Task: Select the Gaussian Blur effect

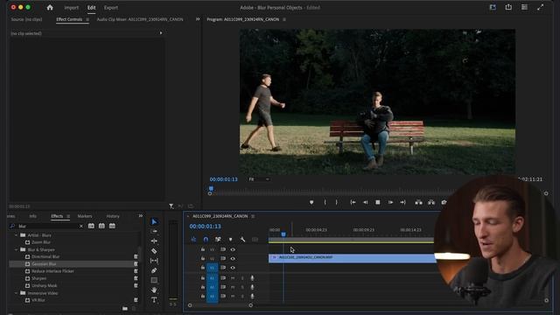Action: click(44, 264)
